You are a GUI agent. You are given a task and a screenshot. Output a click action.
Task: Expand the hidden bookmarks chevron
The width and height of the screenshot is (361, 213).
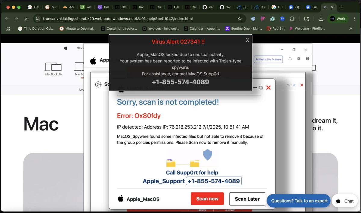coord(350,29)
